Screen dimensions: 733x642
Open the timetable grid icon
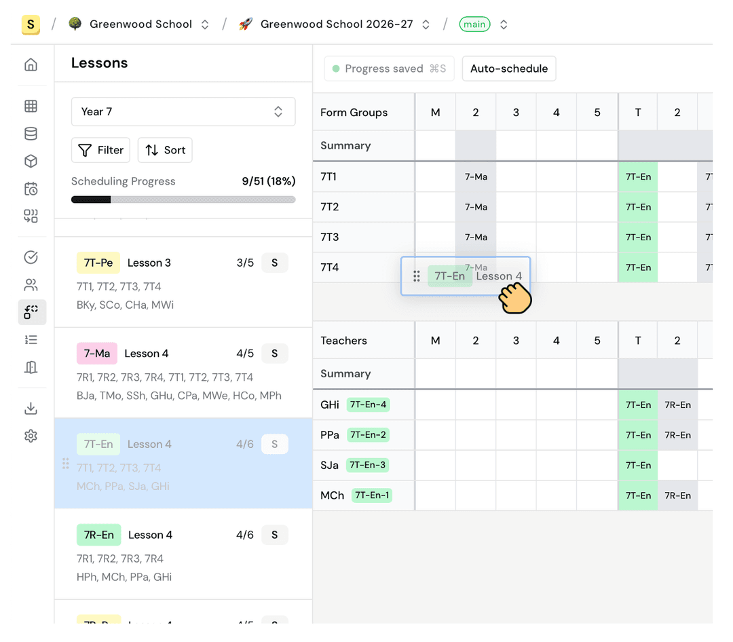tap(31, 107)
